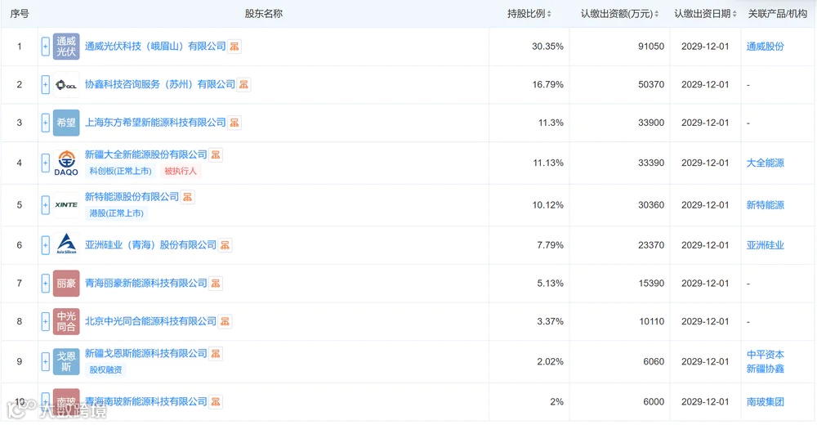The height and width of the screenshot is (425, 817).
Task: Open 亚洲硅业（青海）股份有限公司 company page
Action: point(150,245)
